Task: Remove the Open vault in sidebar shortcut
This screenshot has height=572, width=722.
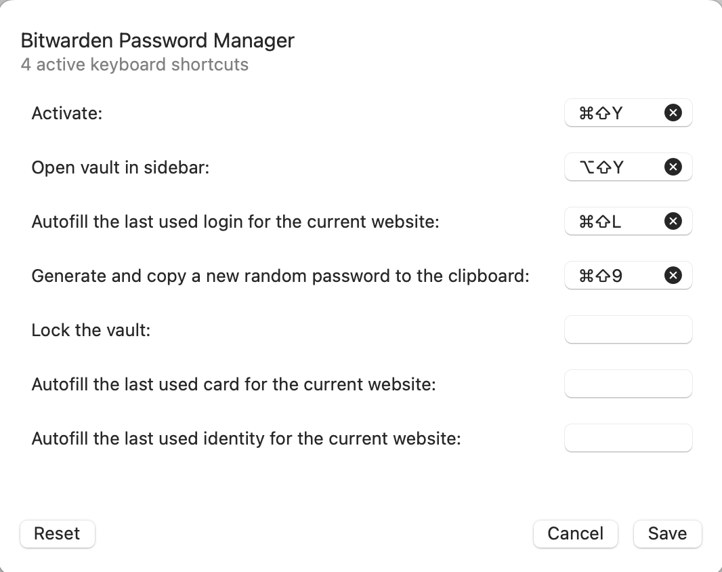Action: (673, 167)
